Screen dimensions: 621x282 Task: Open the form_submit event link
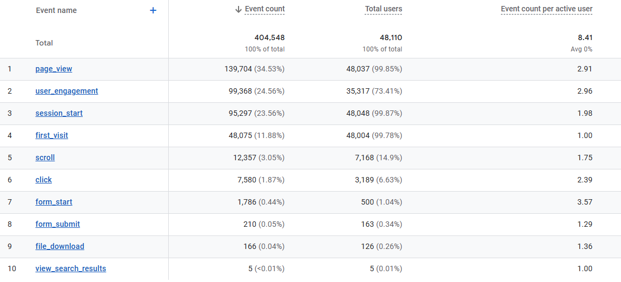(x=57, y=225)
